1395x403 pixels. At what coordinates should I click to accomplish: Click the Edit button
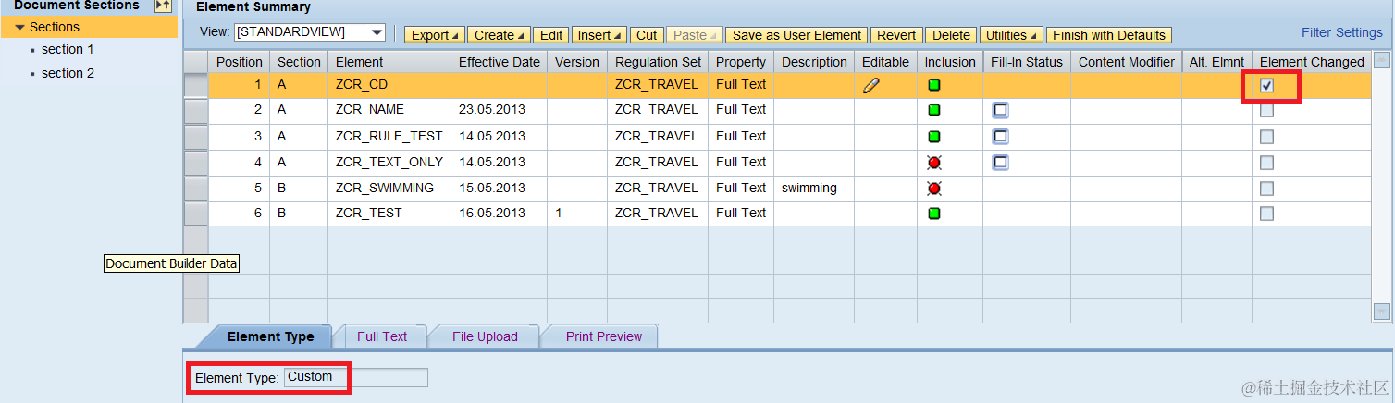[x=551, y=35]
